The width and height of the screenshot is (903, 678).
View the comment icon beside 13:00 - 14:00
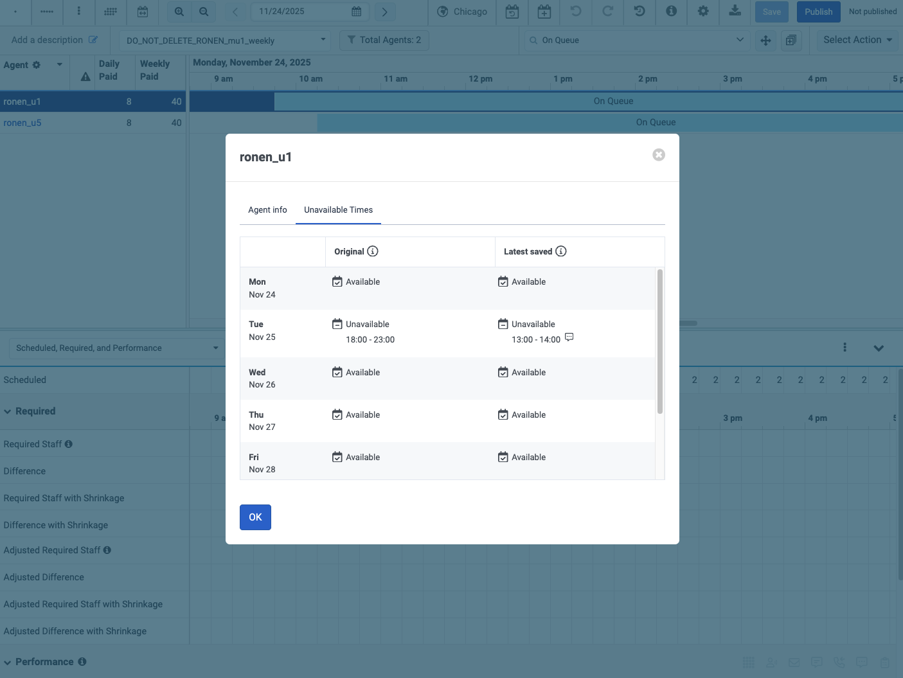coord(569,337)
